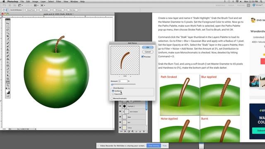Select the Blur tool
The image size is (265, 149).
point(7,62)
